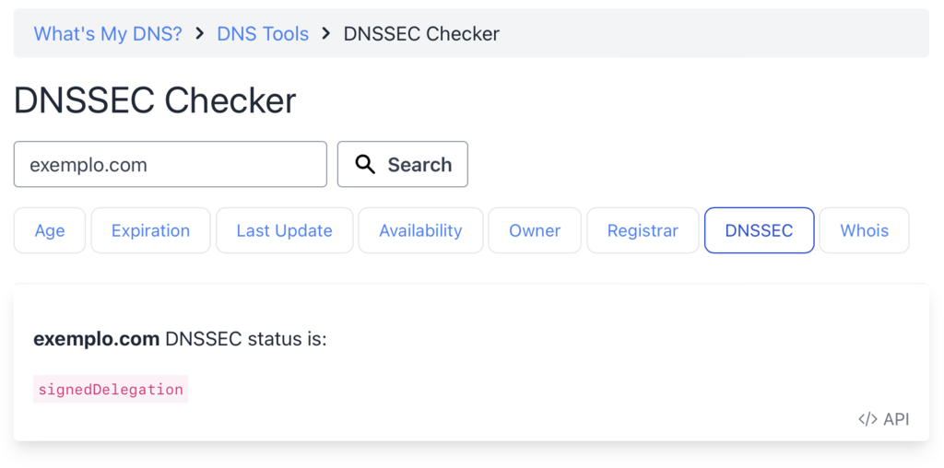Open the What's My DNS? breadcrumb link
944x468 pixels.
tap(108, 34)
